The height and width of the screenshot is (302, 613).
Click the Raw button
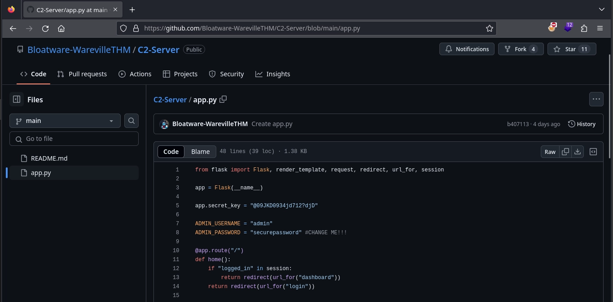[550, 152]
